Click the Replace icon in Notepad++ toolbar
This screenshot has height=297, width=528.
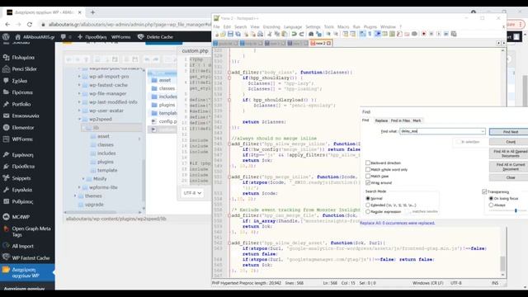click(318, 34)
